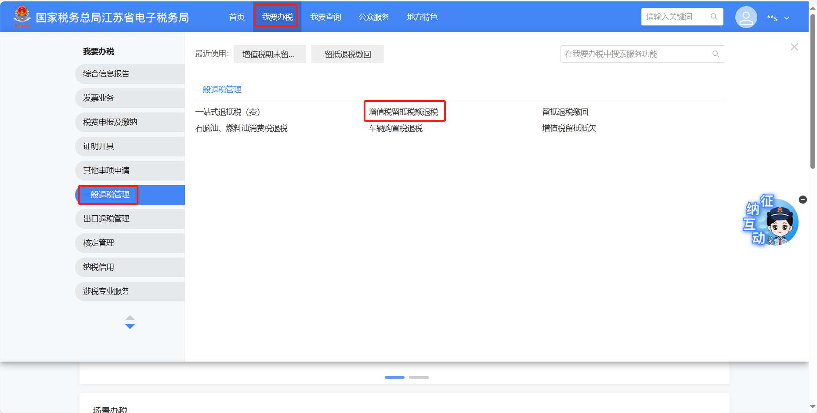The image size is (817, 413).
Task: Click the user avatar icon
Action: click(746, 18)
